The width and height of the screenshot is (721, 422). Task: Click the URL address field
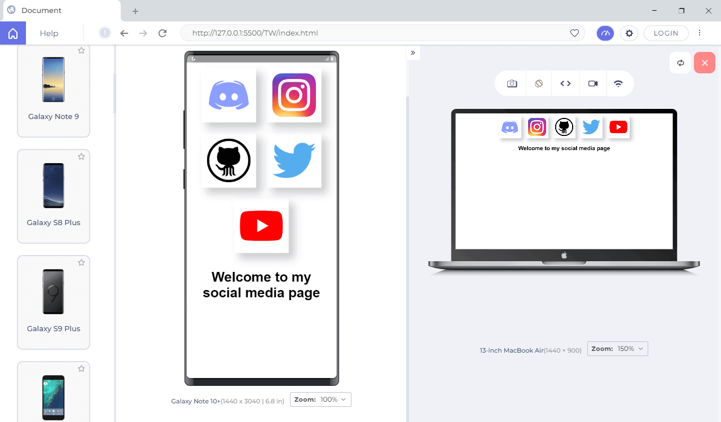(384, 33)
